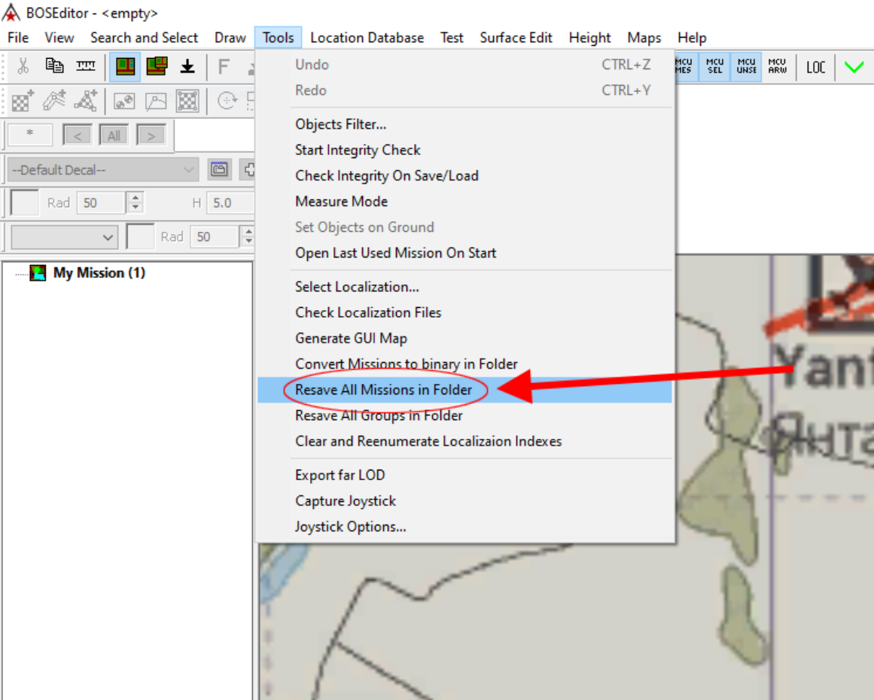Select My Mission (1) tree item

[99, 273]
